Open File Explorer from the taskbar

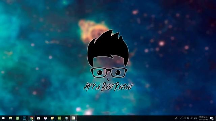10,118
